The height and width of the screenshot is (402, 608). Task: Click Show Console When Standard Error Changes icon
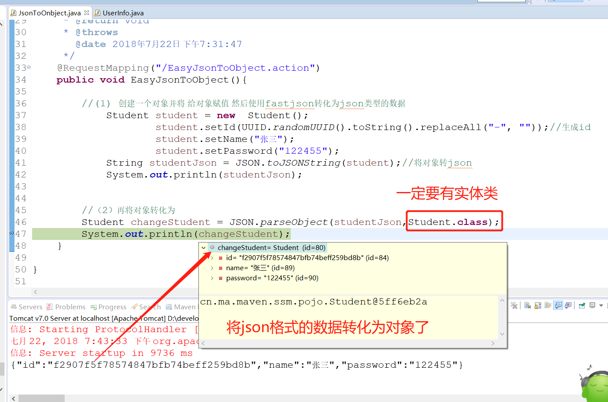click(x=568, y=305)
